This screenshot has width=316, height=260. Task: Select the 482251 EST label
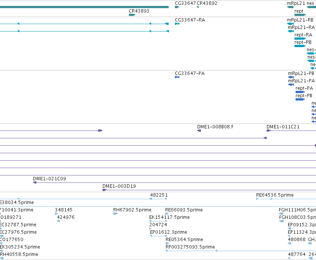click(159, 195)
